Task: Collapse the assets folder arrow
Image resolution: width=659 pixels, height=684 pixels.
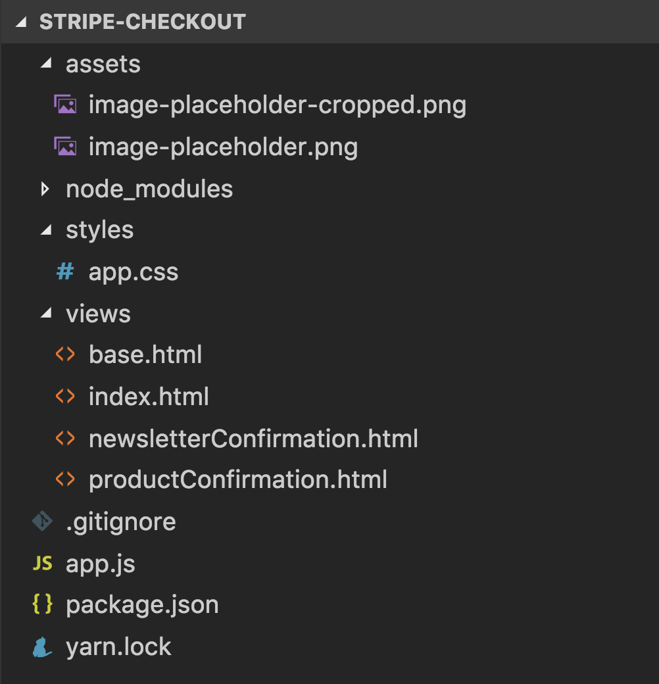Action: 46,64
